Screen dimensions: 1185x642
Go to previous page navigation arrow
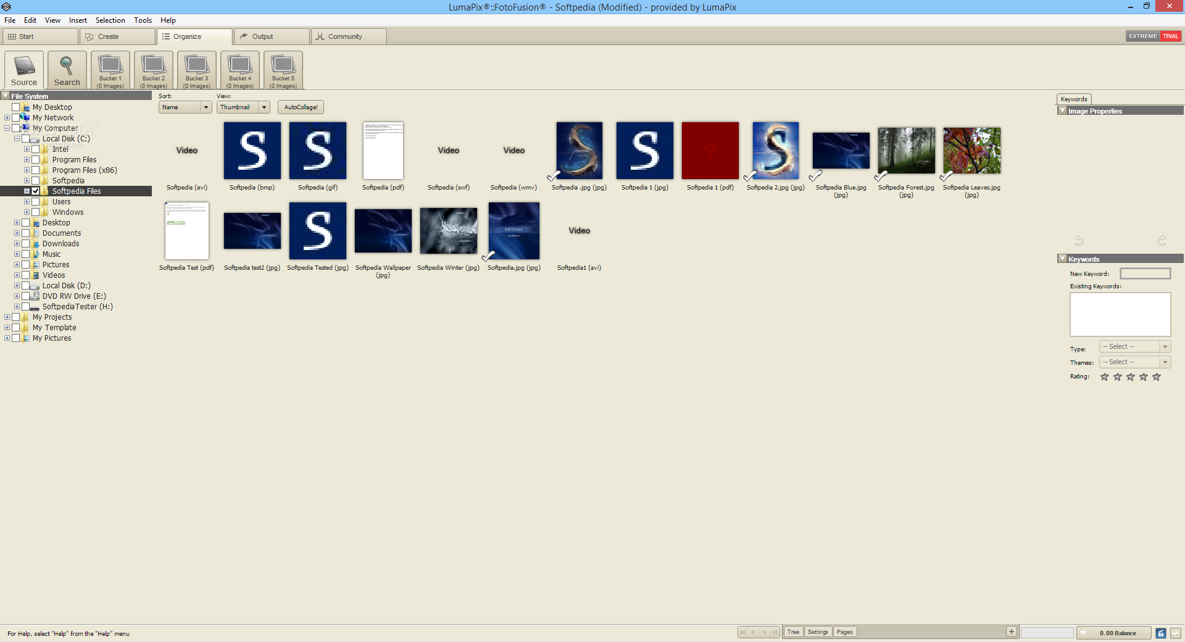(753, 632)
